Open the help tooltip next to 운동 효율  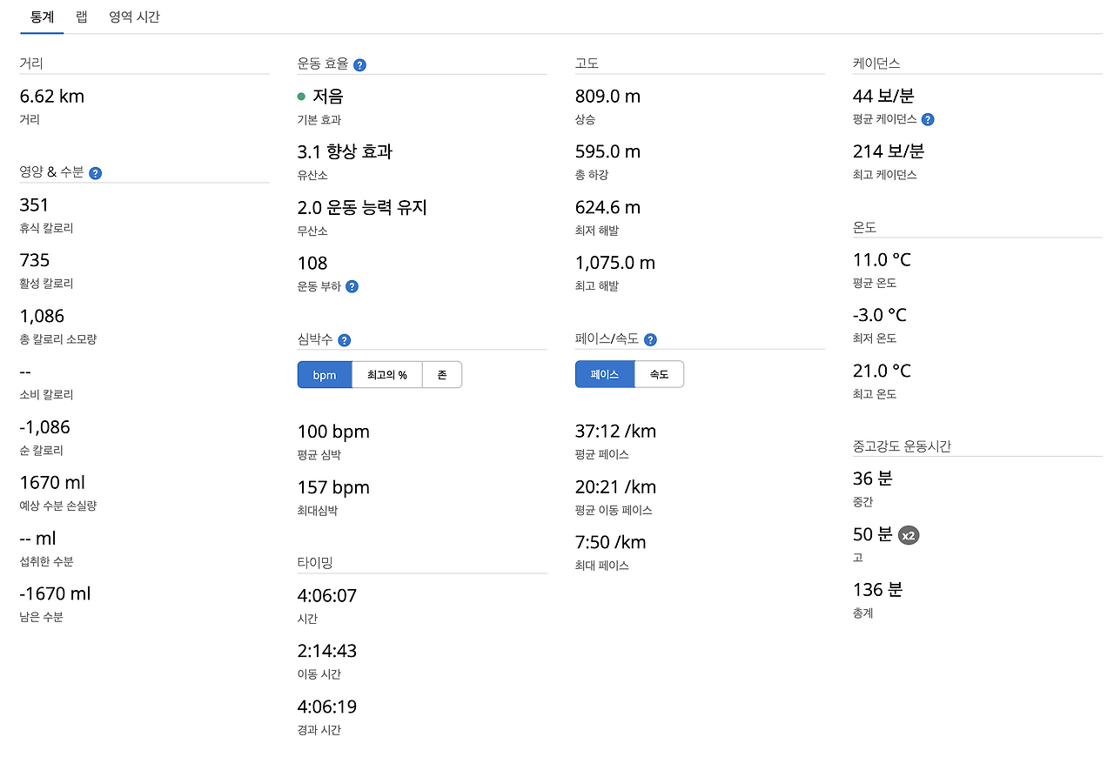[359, 64]
